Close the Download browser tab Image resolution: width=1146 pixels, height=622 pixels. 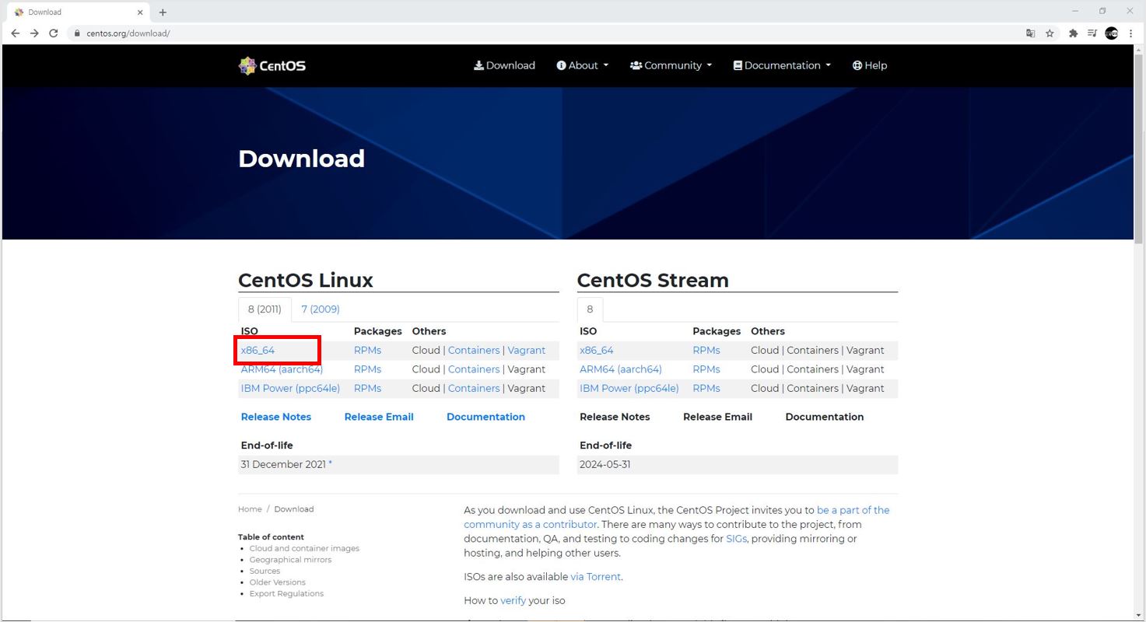[140, 12]
